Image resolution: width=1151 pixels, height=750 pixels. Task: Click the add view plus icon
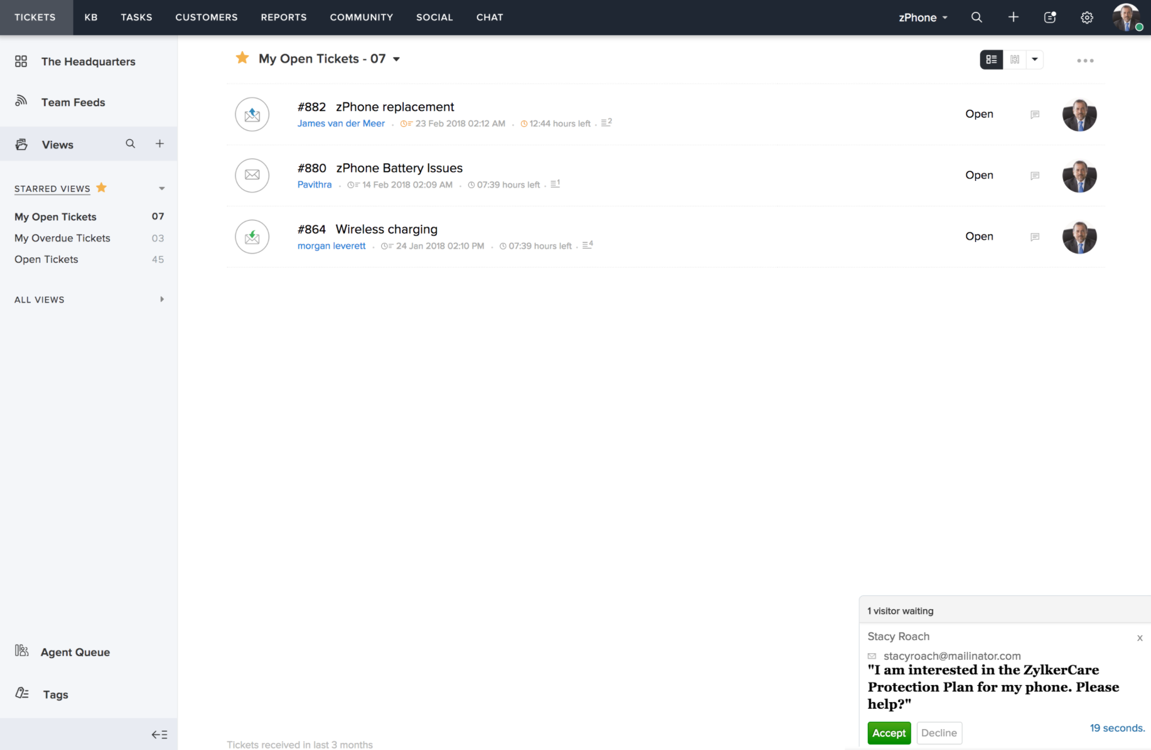(160, 144)
